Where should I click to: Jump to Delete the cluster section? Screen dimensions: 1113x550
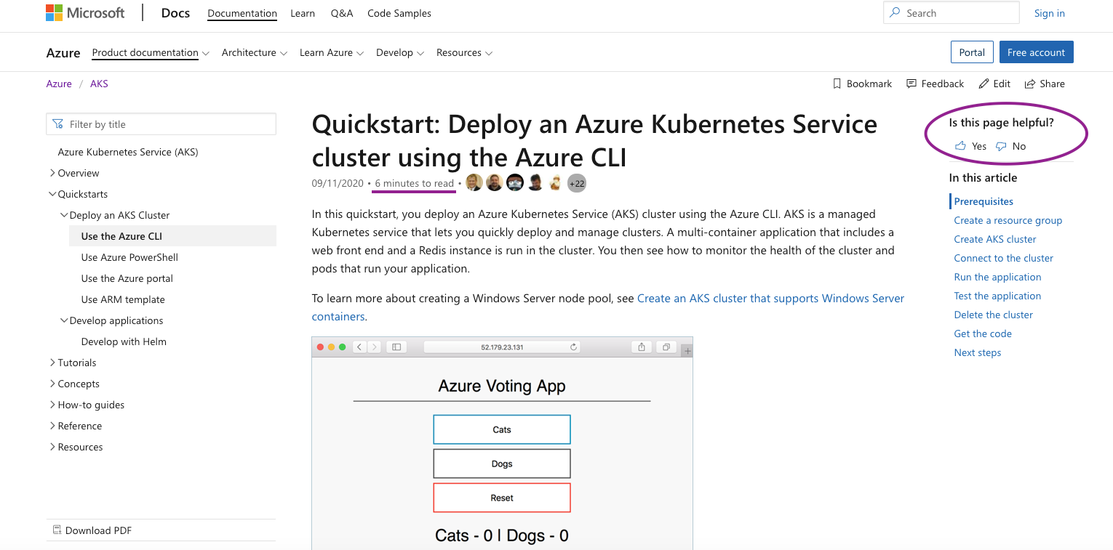(x=994, y=315)
